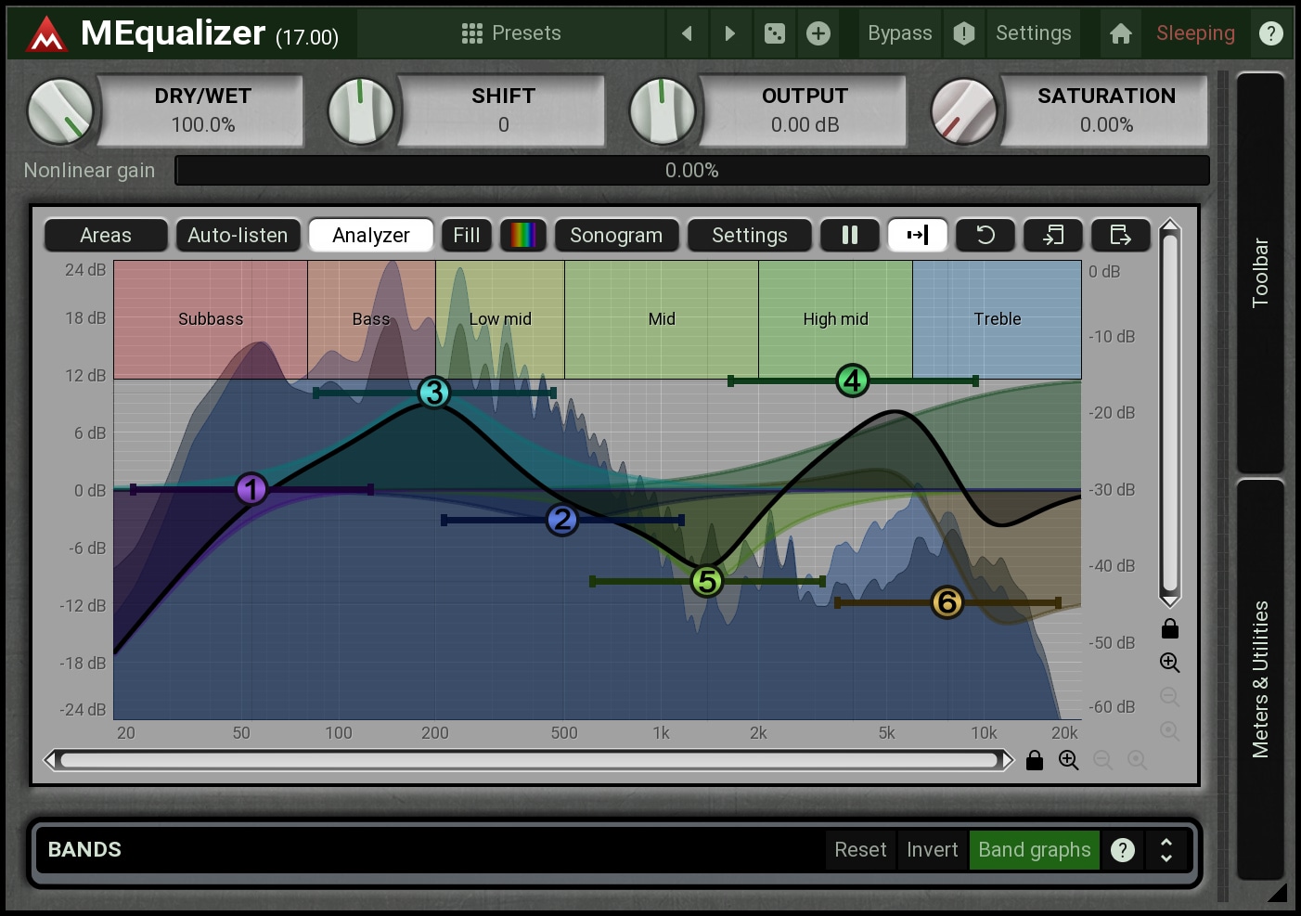
Task: Open the home icon in the header
Action: [1120, 33]
